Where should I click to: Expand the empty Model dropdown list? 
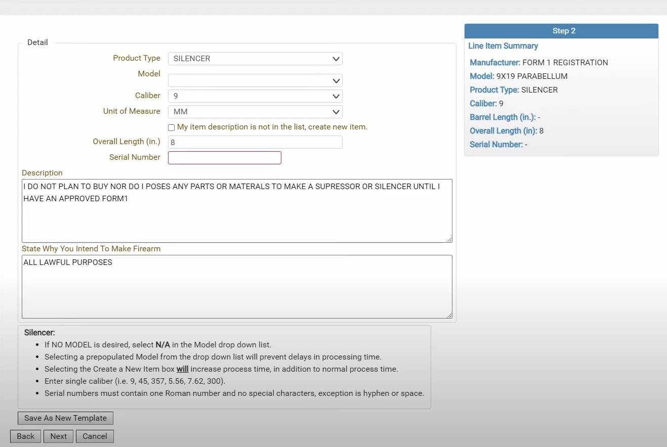point(255,80)
